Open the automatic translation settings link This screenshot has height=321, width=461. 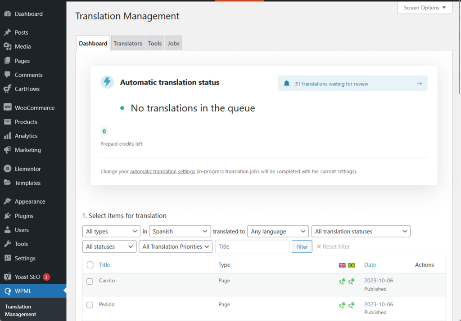point(162,171)
